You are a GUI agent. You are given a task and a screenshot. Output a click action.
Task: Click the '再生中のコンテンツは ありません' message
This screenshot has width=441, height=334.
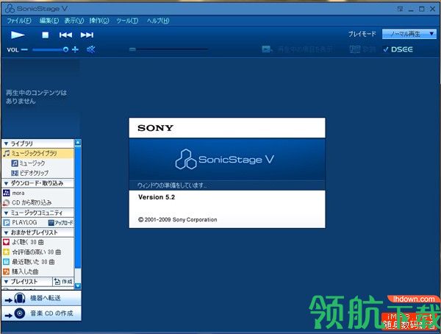tap(36, 97)
